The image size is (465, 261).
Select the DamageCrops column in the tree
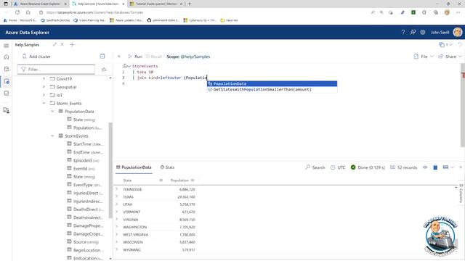point(85,233)
